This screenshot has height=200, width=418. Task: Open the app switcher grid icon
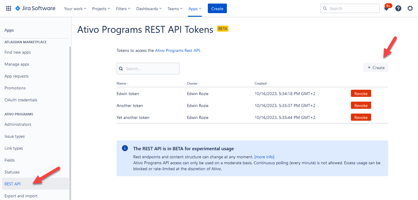click(x=9, y=8)
